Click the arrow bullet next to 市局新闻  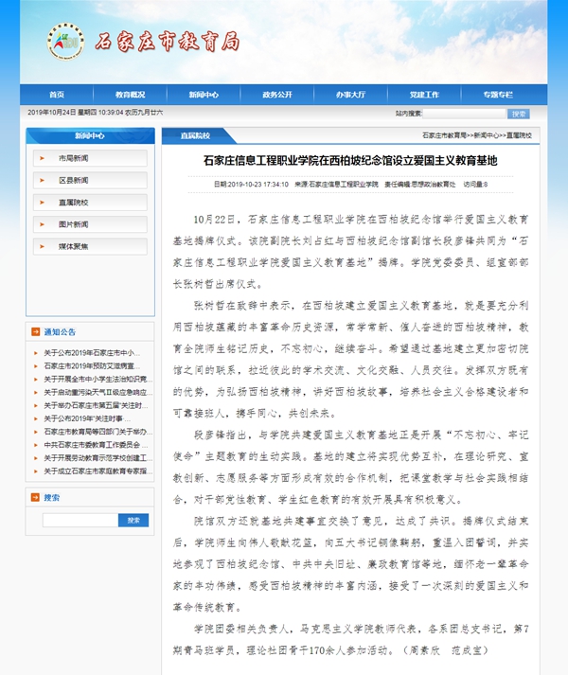pos(44,157)
